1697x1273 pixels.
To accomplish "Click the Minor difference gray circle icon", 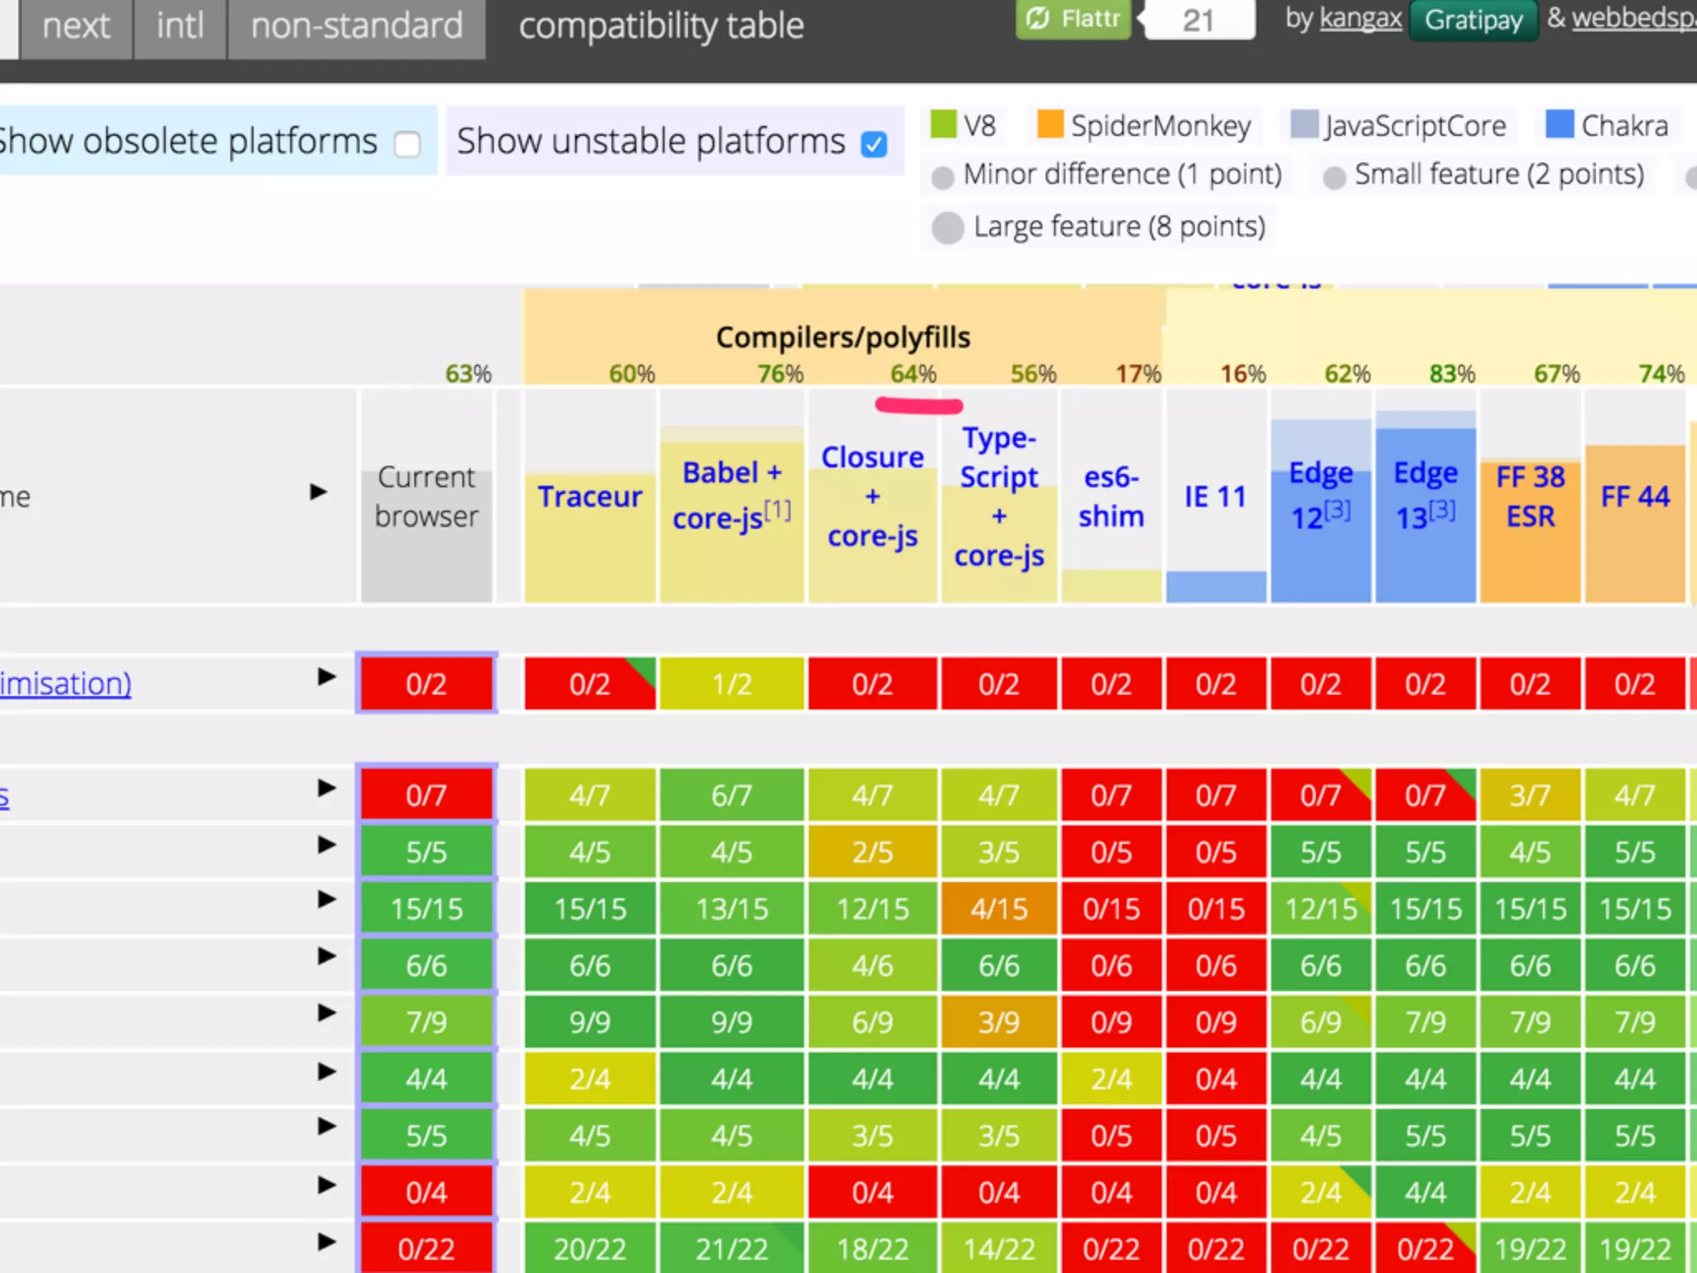I will 942,177.
